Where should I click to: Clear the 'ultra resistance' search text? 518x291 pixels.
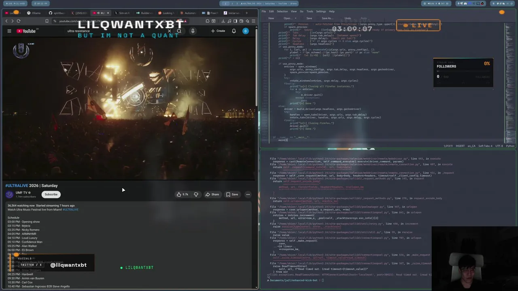point(169,31)
